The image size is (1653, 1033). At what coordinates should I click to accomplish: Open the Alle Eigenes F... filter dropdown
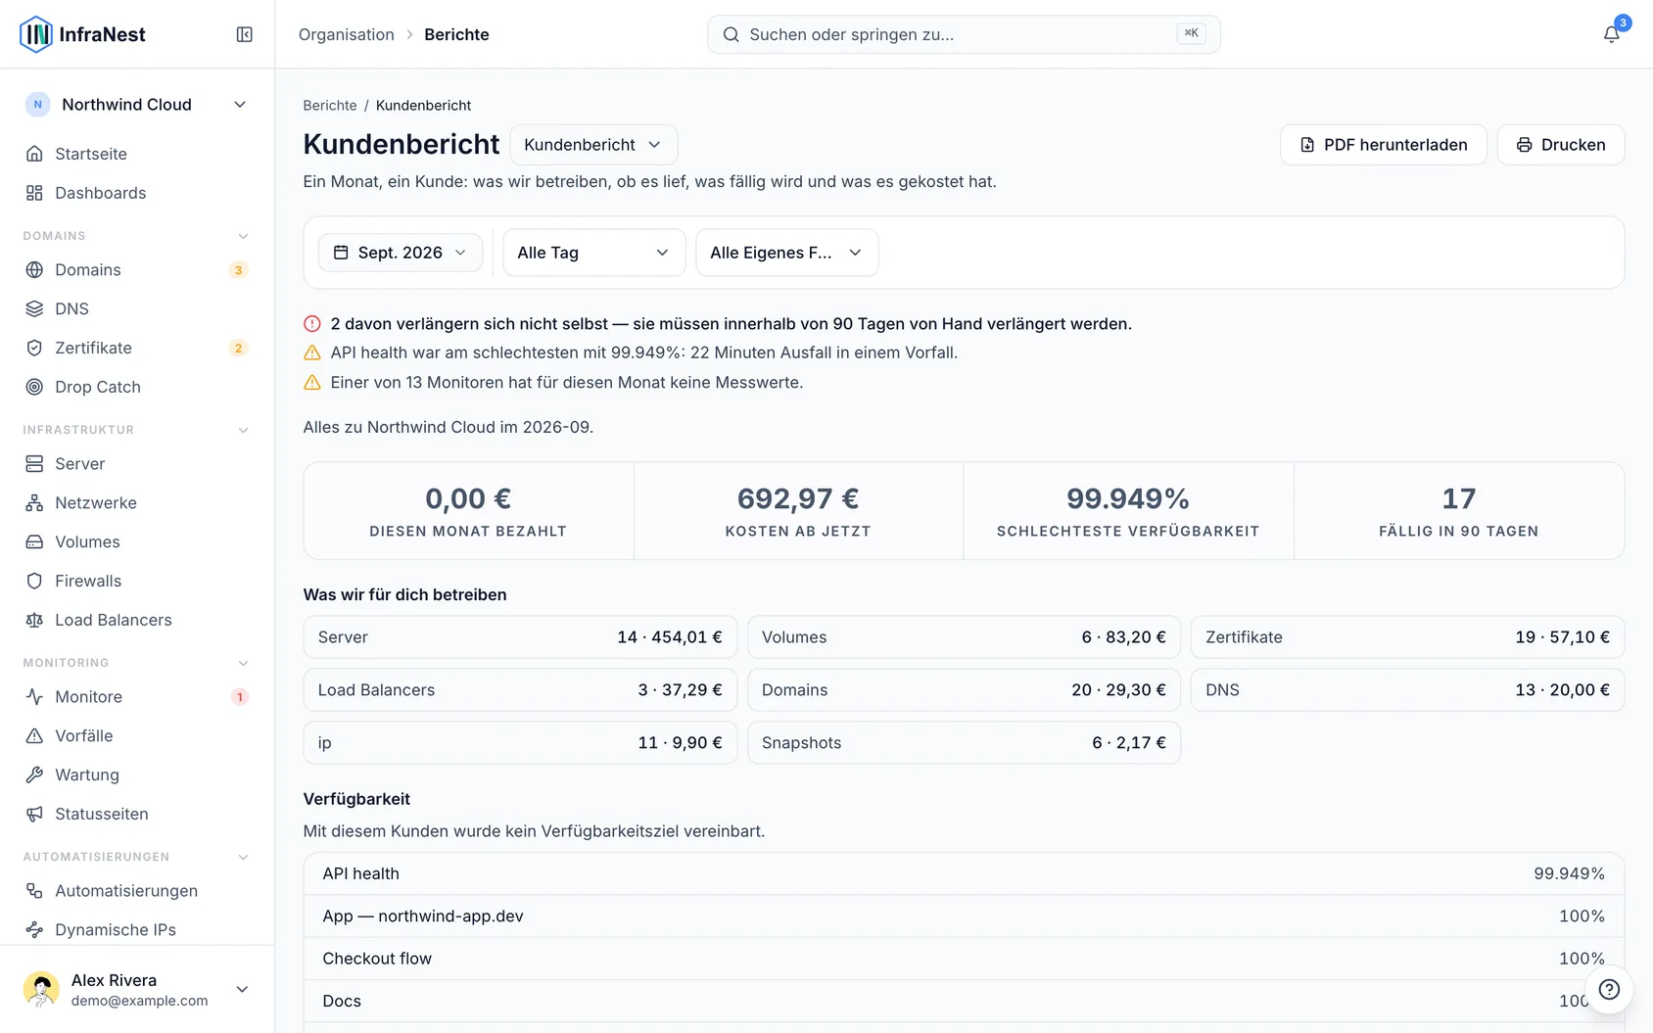click(786, 253)
